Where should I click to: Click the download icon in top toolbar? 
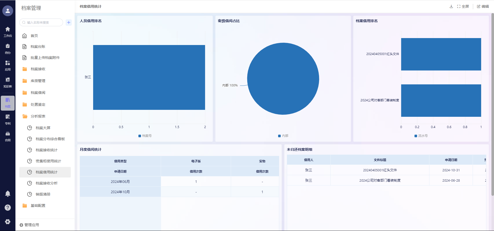click(451, 6)
